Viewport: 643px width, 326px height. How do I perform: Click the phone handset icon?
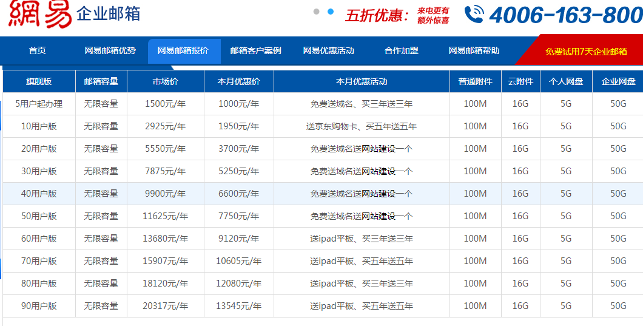474,14
